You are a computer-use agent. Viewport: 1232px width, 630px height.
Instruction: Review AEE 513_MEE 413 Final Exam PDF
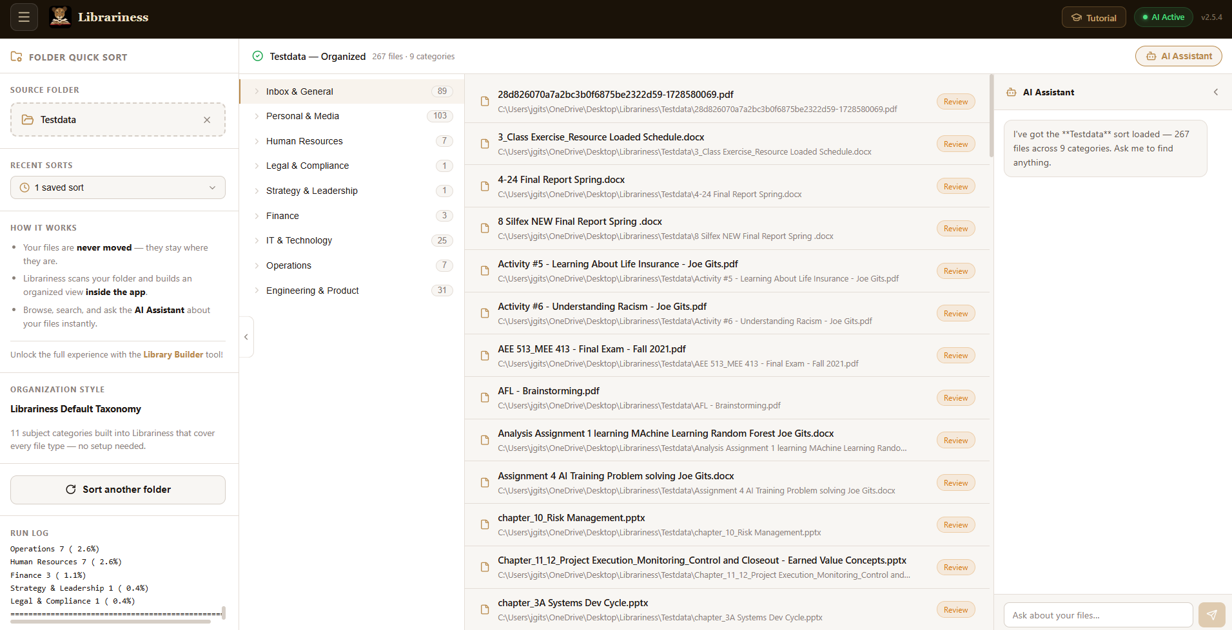(955, 356)
